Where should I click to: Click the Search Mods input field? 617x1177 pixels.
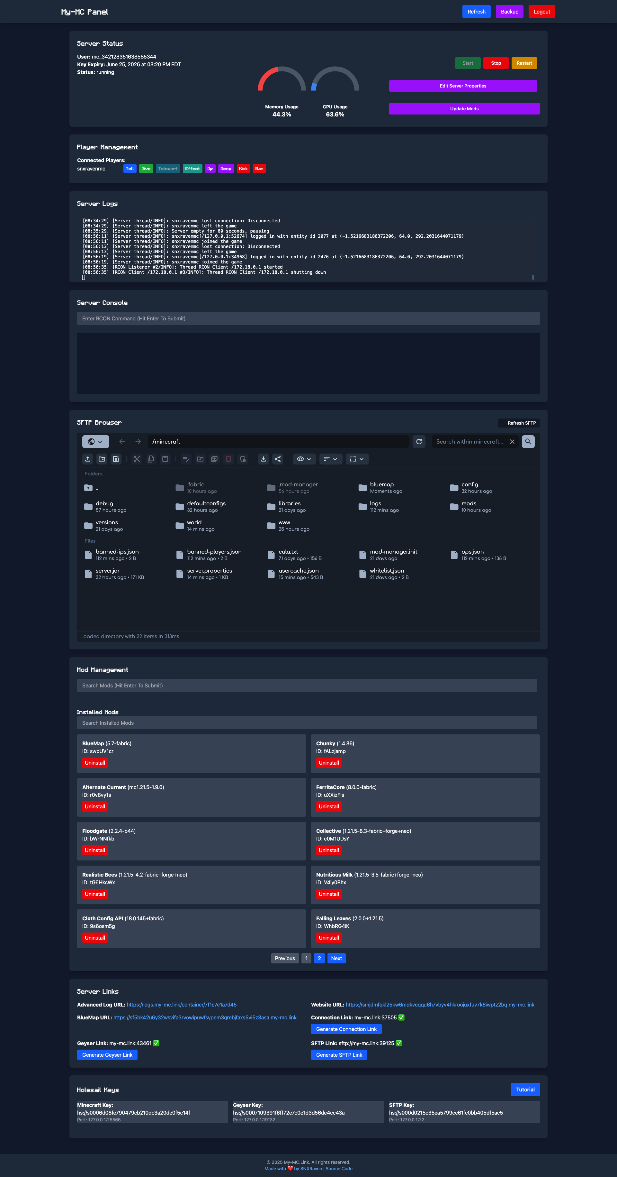(307, 685)
